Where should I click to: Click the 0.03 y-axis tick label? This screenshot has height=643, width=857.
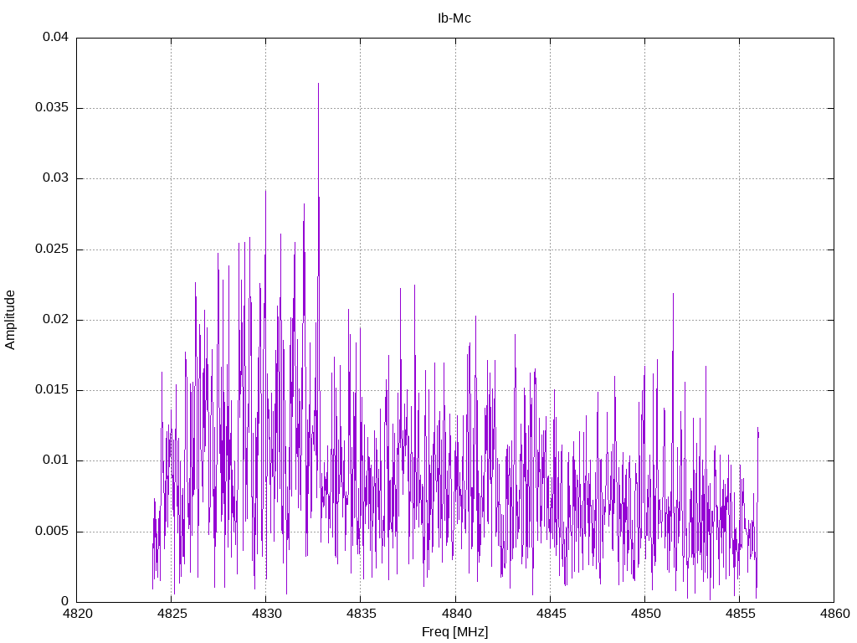pos(56,178)
